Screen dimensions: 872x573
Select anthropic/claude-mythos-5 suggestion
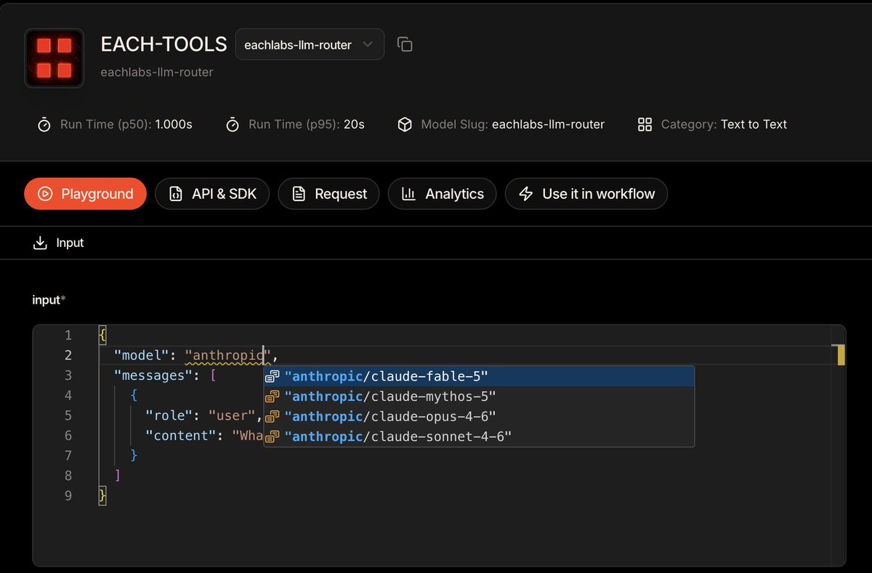(x=479, y=397)
